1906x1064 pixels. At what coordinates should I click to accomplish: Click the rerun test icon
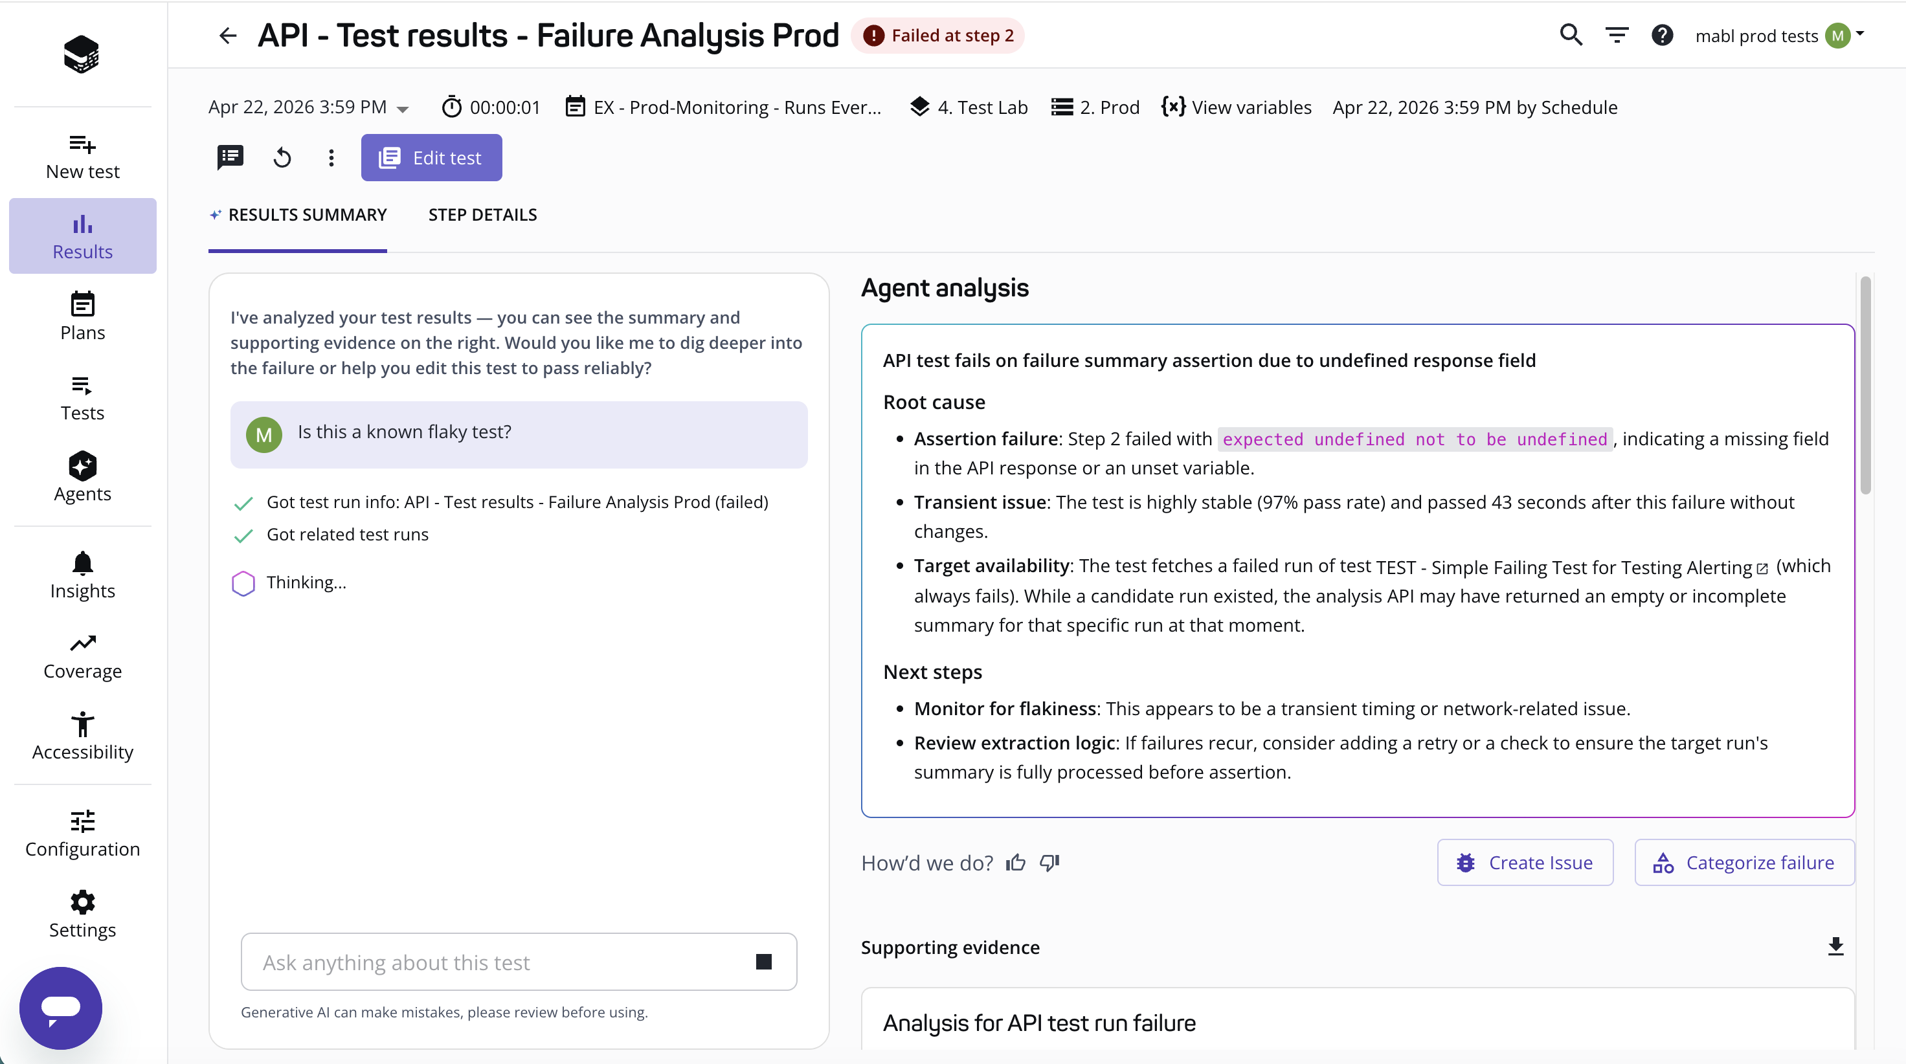click(x=282, y=158)
